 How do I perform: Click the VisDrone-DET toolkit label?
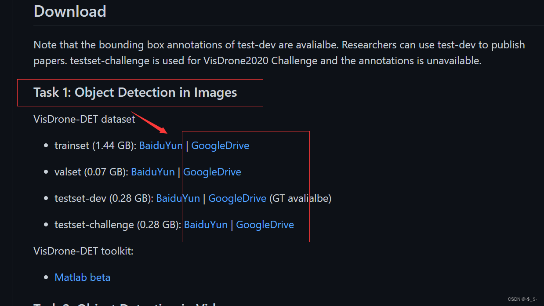pyautogui.click(x=83, y=251)
